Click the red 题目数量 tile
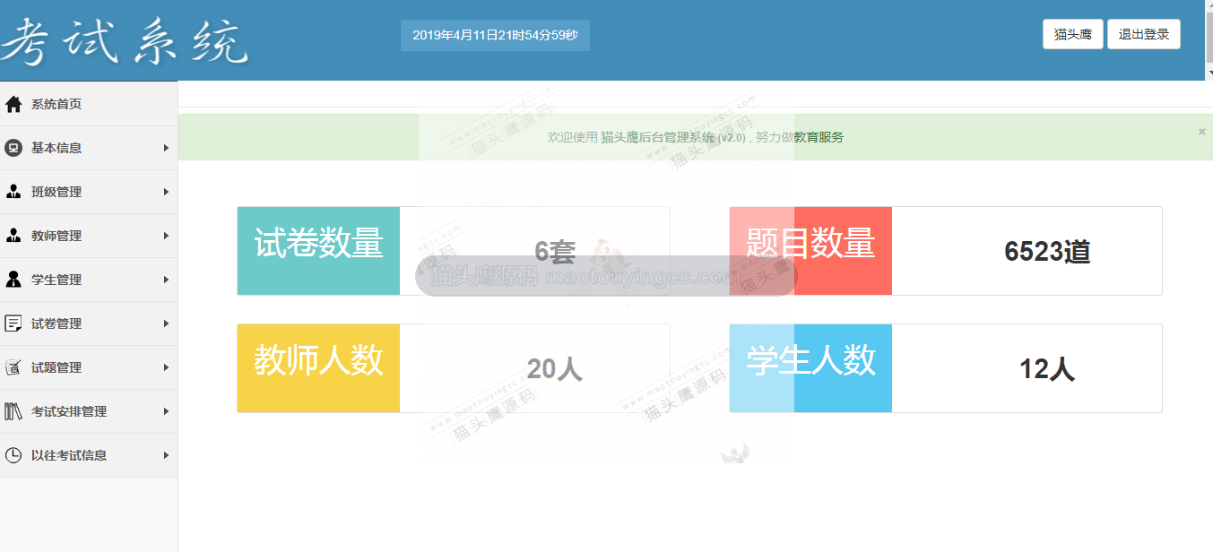This screenshot has height=552, width=1213. click(x=810, y=251)
